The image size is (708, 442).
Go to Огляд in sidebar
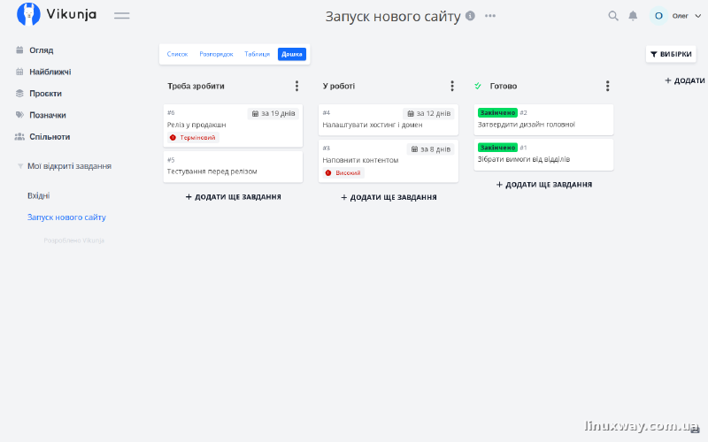click(x=41, y=50)
